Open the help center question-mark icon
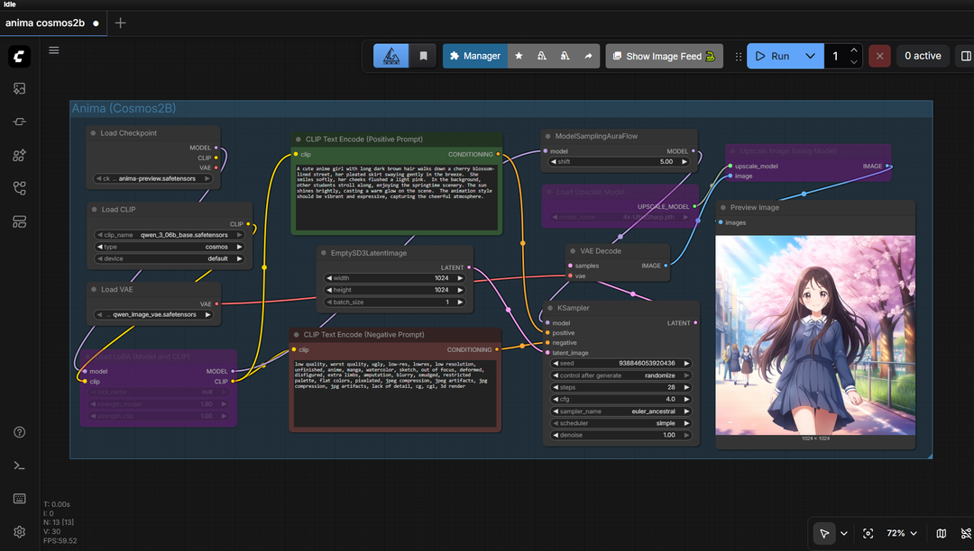 (x=19, y=432)
